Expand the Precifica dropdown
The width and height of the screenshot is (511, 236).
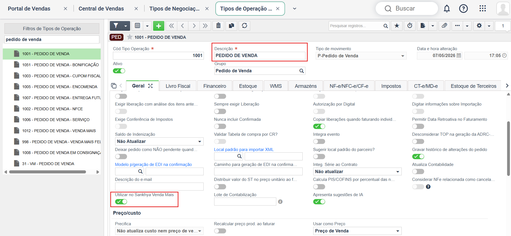[x=159, y=231]
